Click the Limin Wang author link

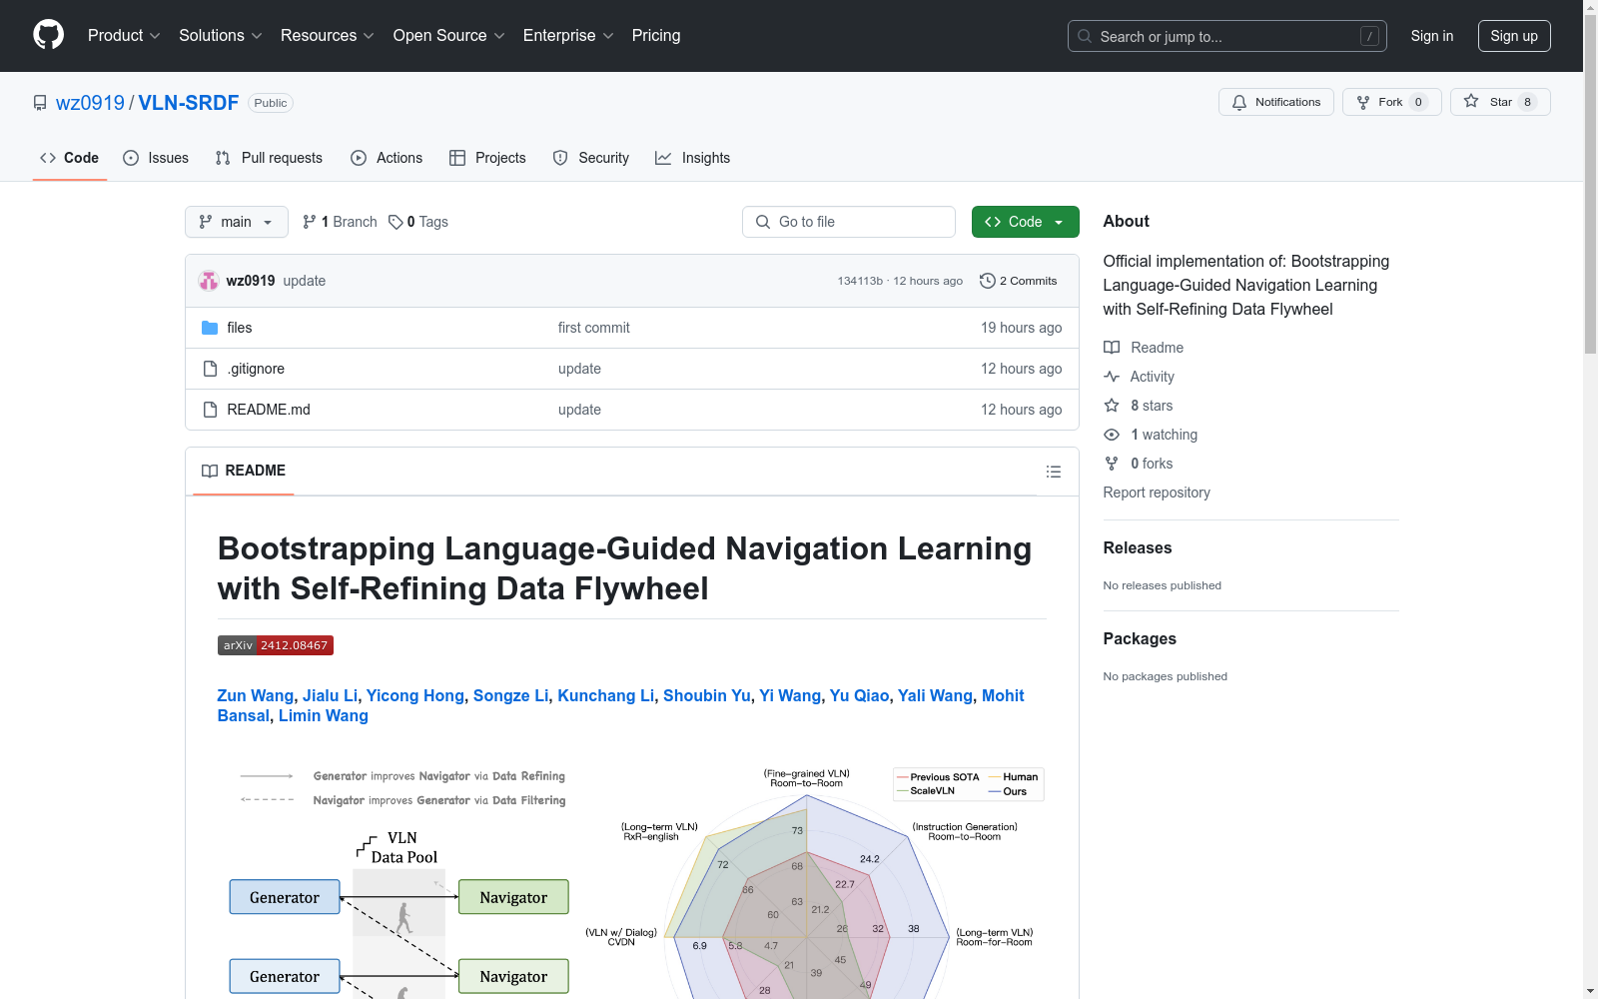pyautogui.click(x=324, y=715)
